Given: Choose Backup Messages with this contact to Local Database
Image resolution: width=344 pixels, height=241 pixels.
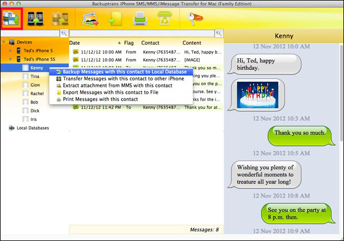Looking at the screenshot, I should pyautogui.click(x=121, y=72).
